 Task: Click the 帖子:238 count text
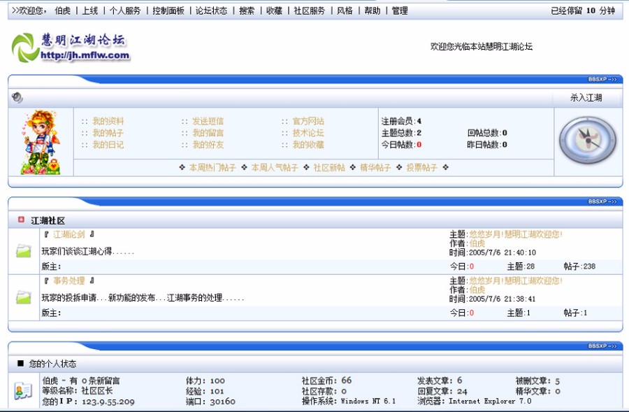pos(579,267)
